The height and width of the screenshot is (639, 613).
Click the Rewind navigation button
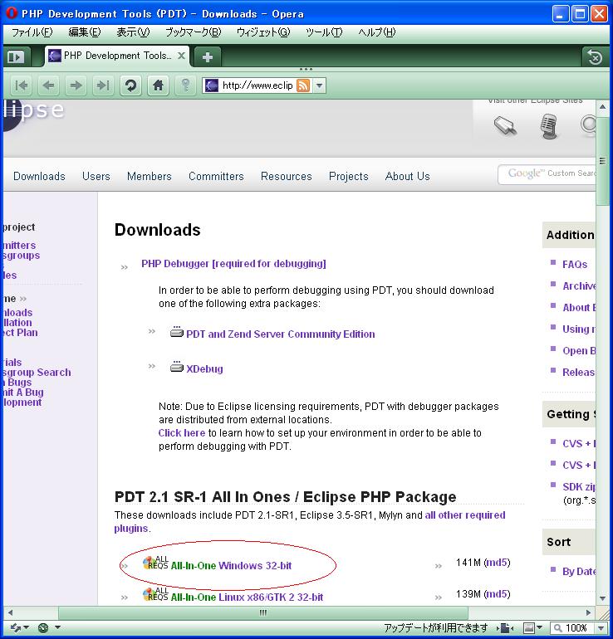(x=22, y=85)
